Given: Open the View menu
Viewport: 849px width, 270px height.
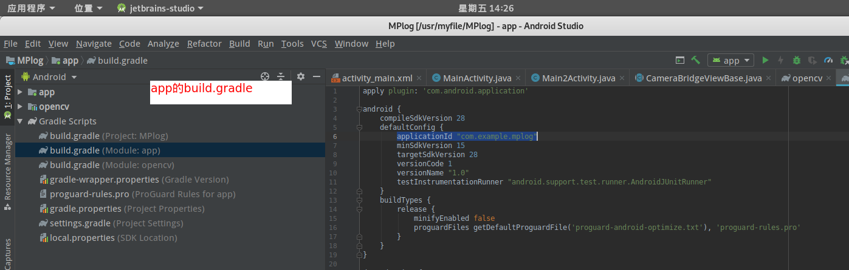Looking at the screenshot, I should pos(58,44).
